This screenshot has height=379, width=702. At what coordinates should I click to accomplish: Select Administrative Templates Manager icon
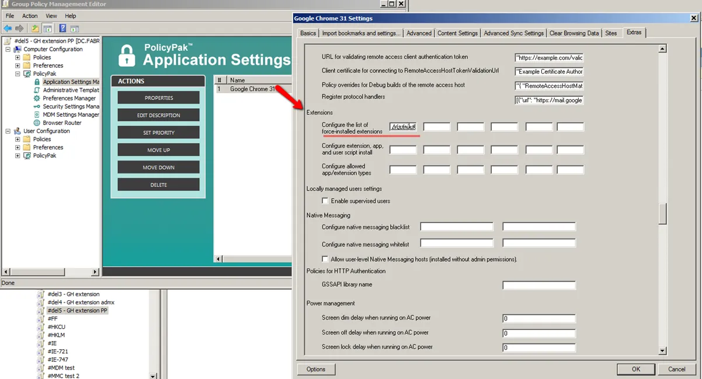[37, 90]
